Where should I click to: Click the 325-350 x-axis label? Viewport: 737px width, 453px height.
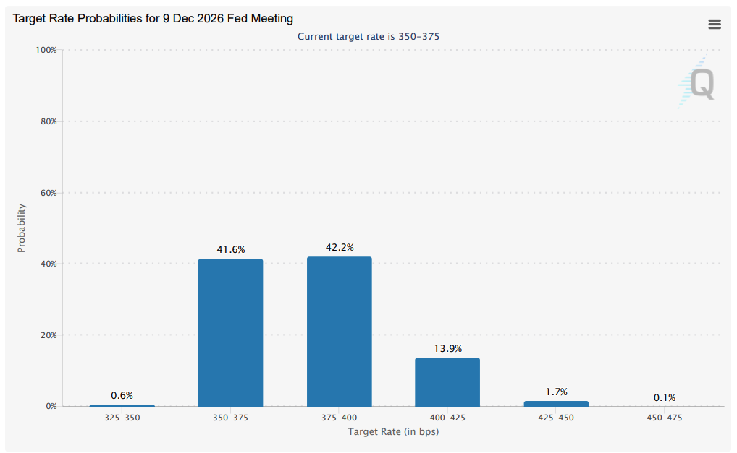[x=122, y=418]
